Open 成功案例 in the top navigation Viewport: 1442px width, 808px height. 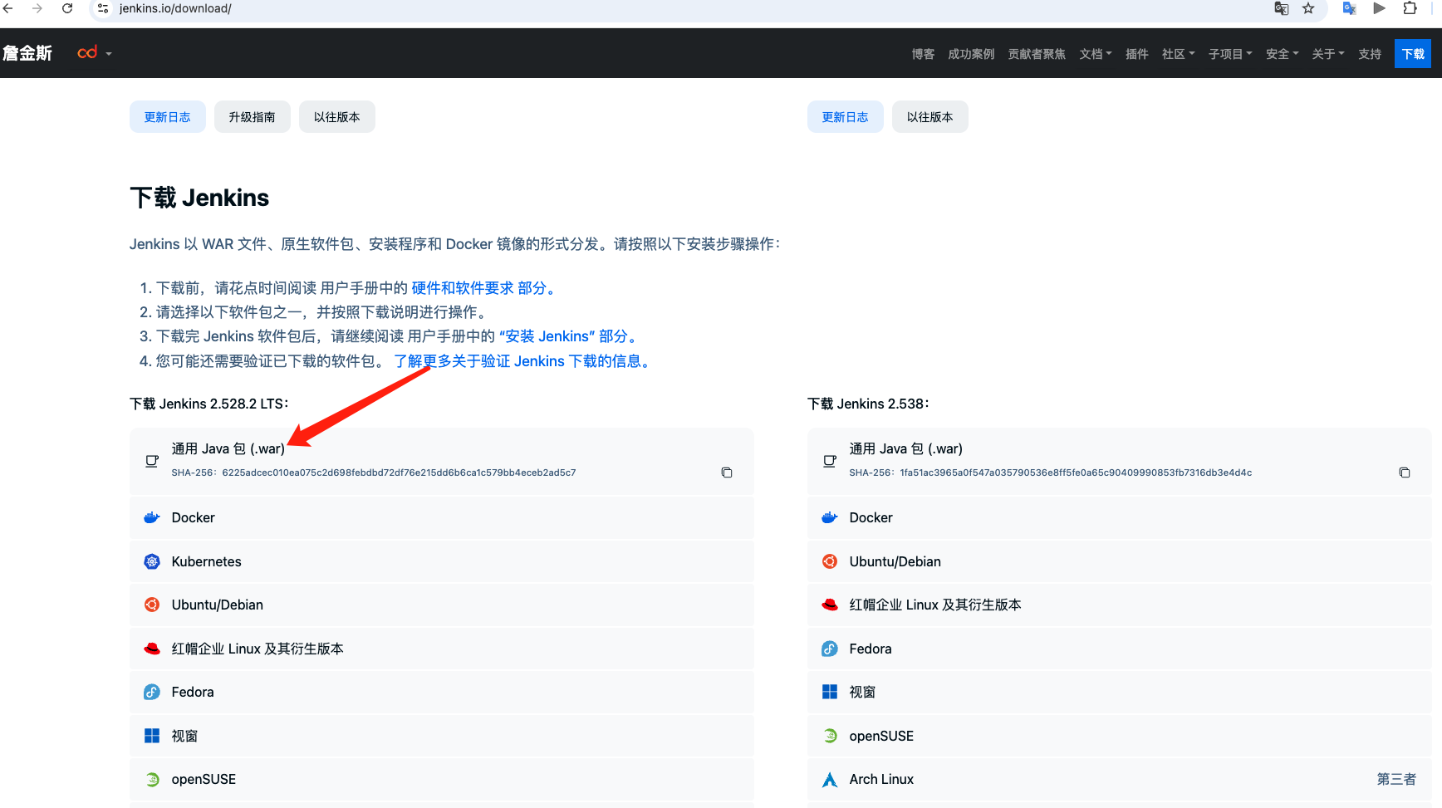[971, 54]
